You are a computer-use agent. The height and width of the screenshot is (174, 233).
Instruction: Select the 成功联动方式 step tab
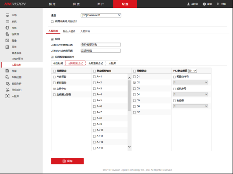tap(76, 64)
